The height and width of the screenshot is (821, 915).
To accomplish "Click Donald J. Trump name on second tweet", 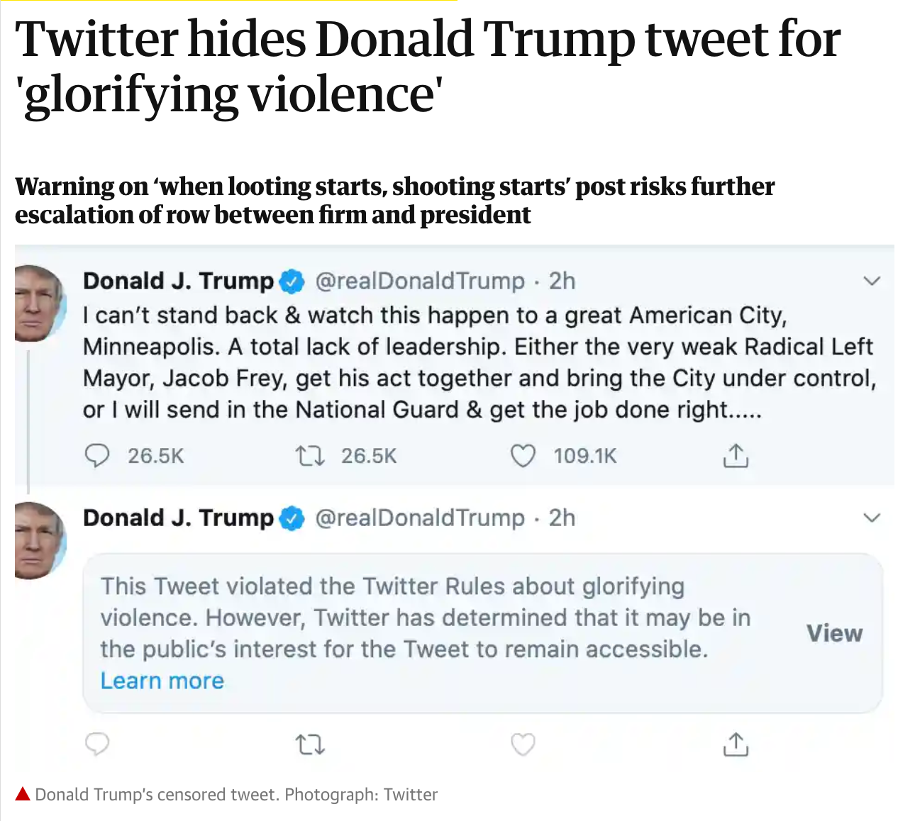I will pyautogui.click(x=178, y=518).
